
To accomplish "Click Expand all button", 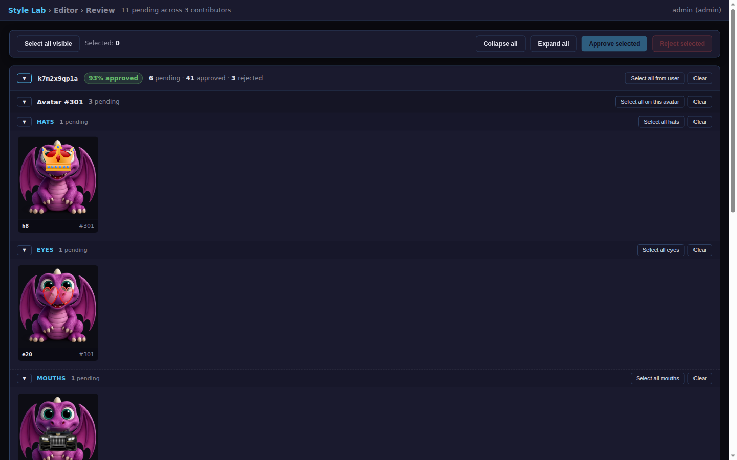I will coord(553,44).
